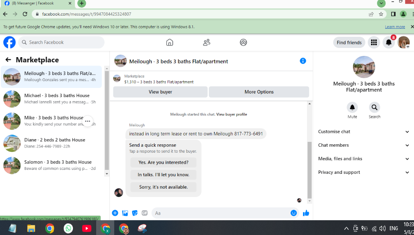This screenshot has height=235, width=414.
Task: Show hidden system tray icons arrow
Action: coord(346,229)
